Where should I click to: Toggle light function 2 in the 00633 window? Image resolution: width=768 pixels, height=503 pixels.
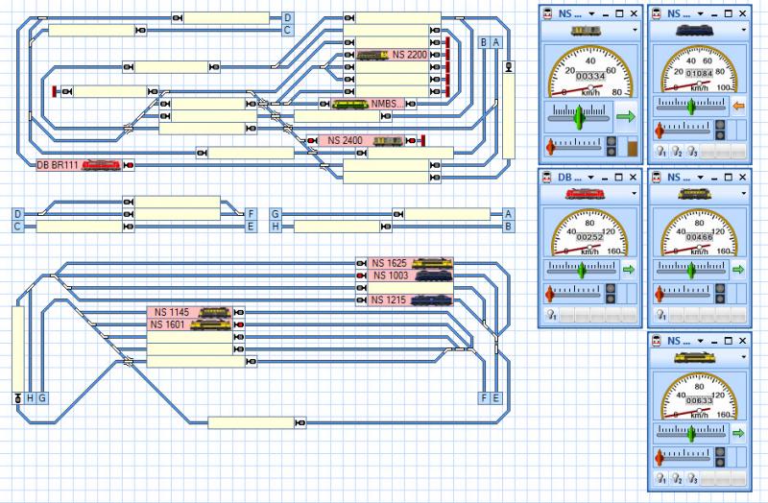pos(677,478)
